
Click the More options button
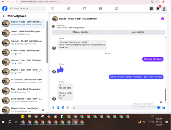point(138,32)
